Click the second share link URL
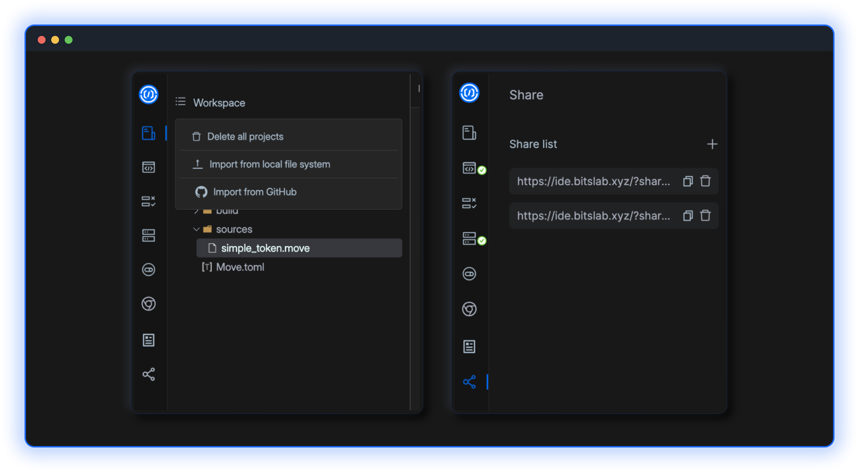The width and height of the screenshot is (859, 472). pos(593,215)
